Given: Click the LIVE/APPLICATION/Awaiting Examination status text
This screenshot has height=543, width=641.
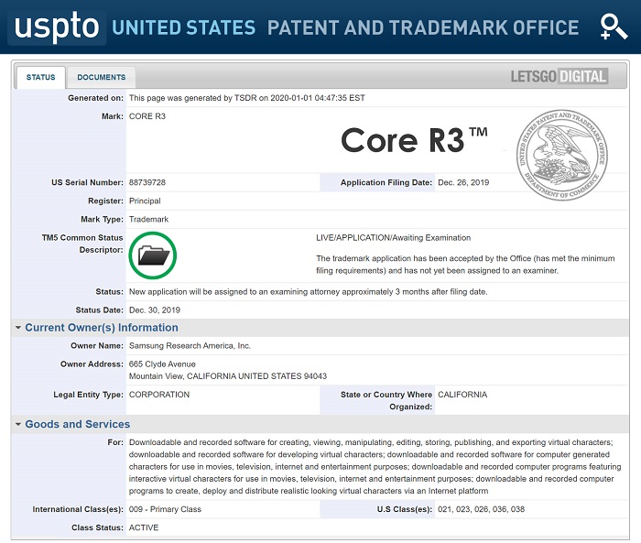Looking at the screenshot, I should (x=393, y=238).
